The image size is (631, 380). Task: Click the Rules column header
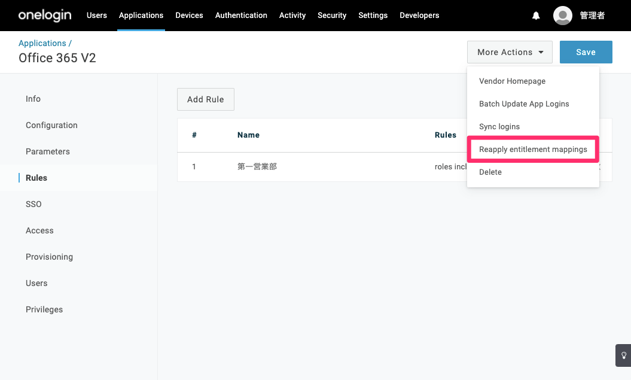point(446,135)
